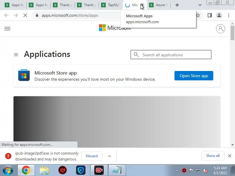The image size is (235, 176).
Task: Open the Notepad taskbar app
Action: pyautogui.click(x=117, y=170)
